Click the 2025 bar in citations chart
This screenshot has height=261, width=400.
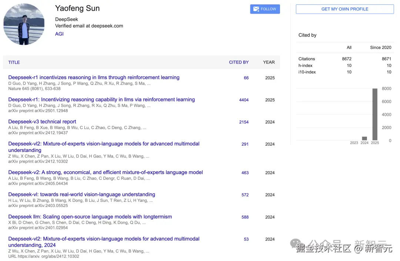coord(375,115)
